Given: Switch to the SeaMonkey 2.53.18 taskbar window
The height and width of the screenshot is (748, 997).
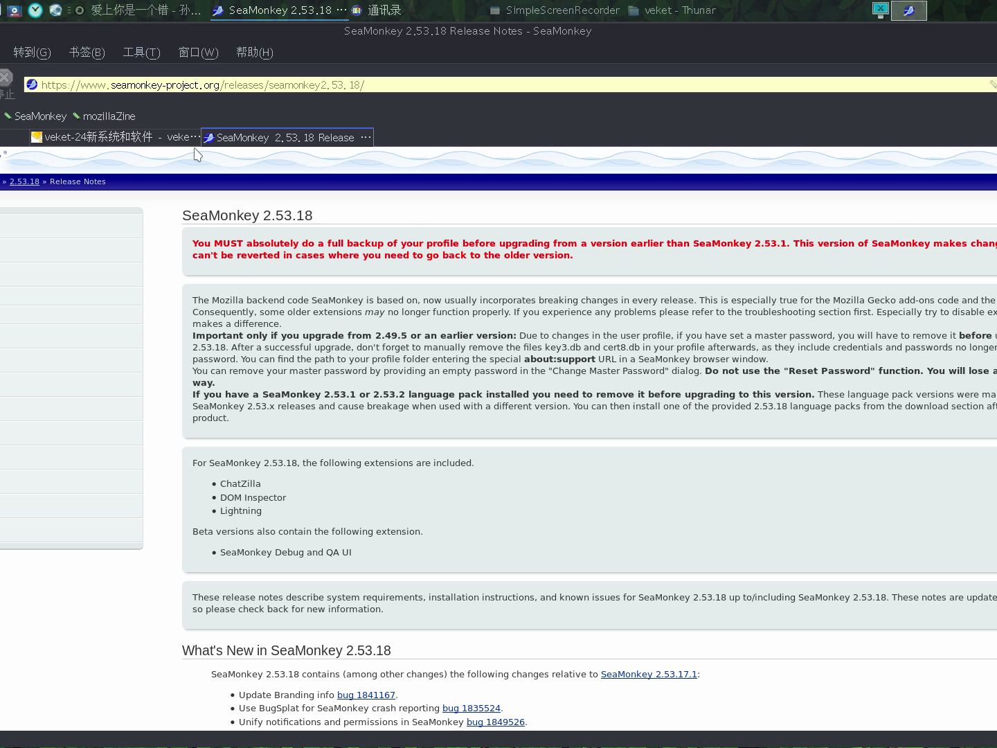Looking at the screenshot, I should click(x=279, y=10).
